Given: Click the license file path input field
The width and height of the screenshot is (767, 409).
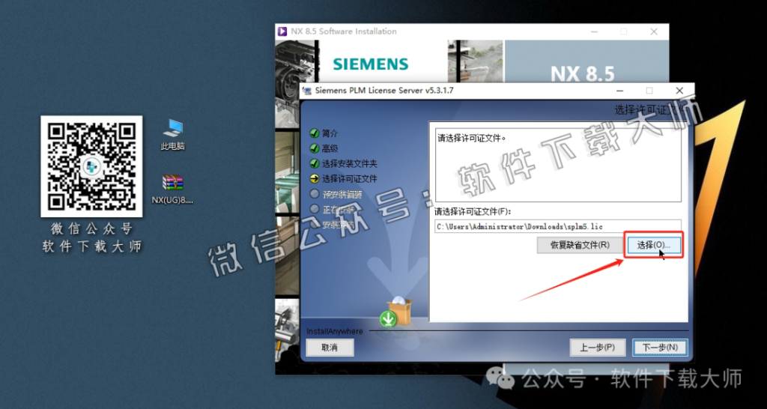Looking at the screenshot, I should coord(557,226).
